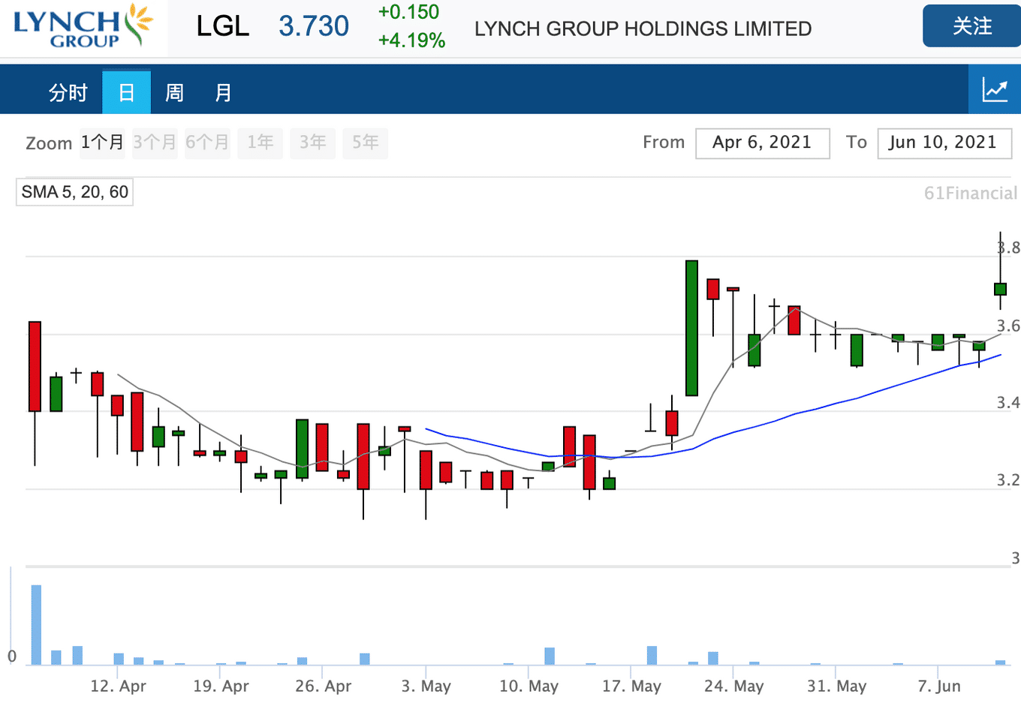This screenshot has width=1021, height=718.
Task: Set zoom to 1个月
Action: 102,143
